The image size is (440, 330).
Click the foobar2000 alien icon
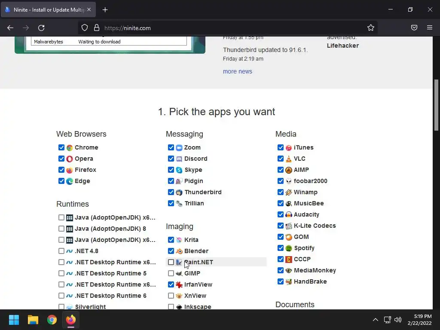(x=289, y=181)
